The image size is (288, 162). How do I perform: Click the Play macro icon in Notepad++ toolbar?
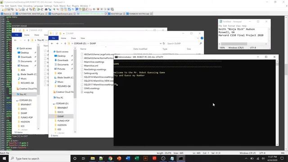pyautogui.click(x=105, y=9)
